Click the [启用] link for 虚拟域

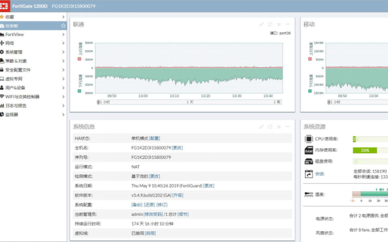(150, 233)
